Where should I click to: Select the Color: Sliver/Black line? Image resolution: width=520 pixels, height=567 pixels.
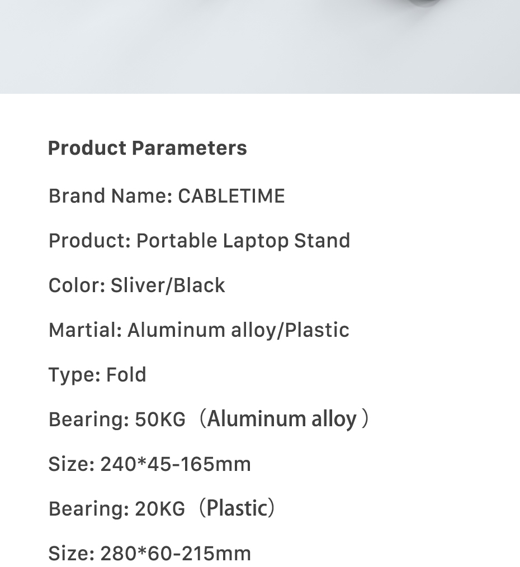(137, 285)
